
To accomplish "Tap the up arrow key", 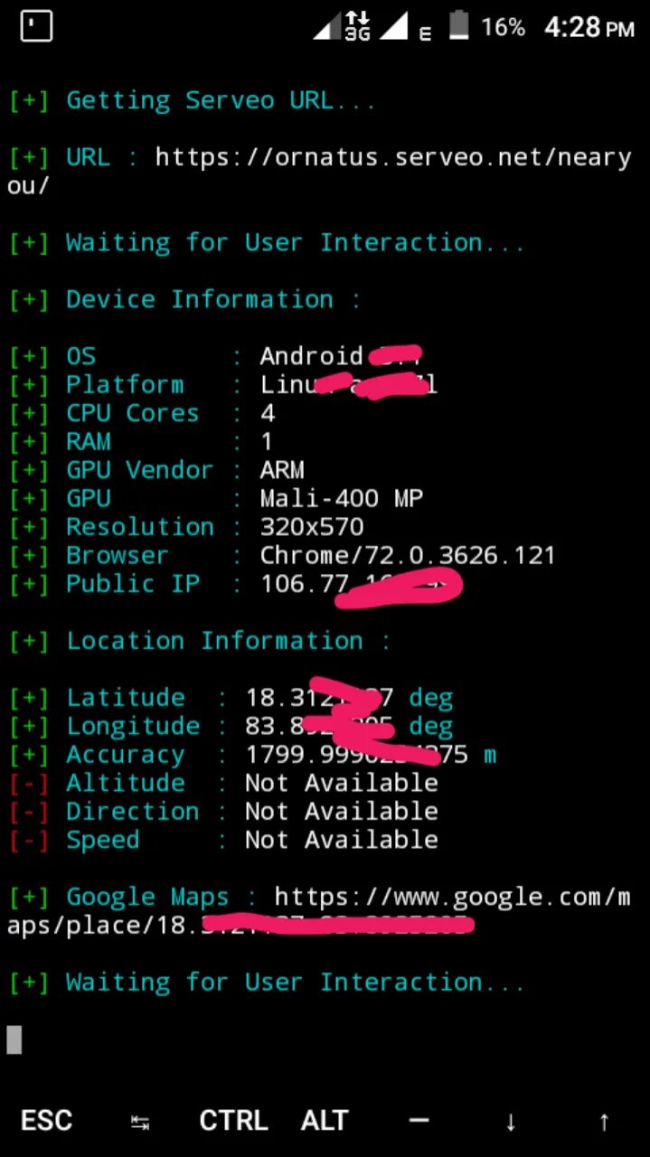I will click(604, 1122).
